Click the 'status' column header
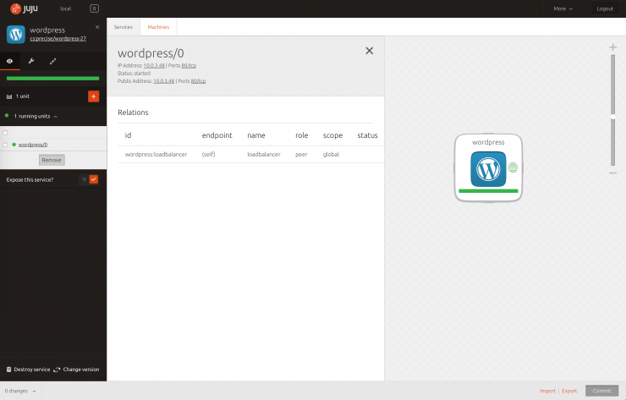Screen dimensions: 626x400 click(367, 135)
